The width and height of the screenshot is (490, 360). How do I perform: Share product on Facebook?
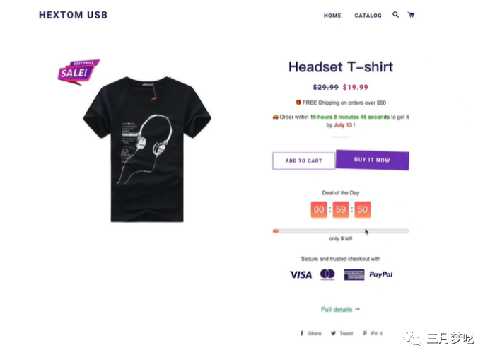click(x=310, y=333)
